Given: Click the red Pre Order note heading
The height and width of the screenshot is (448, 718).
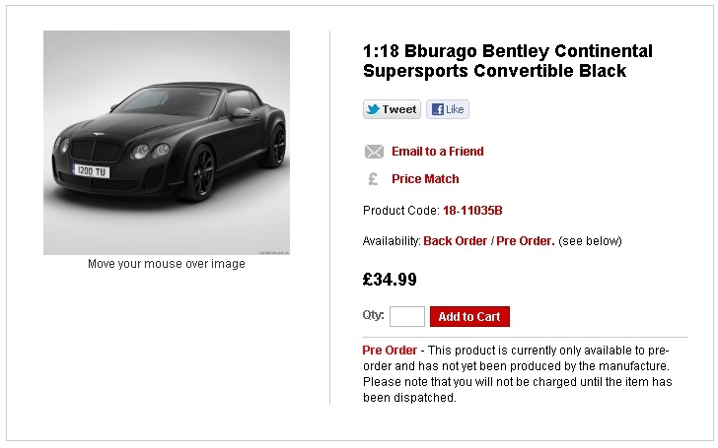Looking at the screenshot, I should tap(390, 351).
